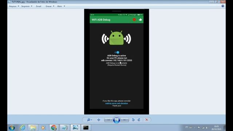The width and height of the screenshot is (233, 131).
Task: Rotate the photo counterclockwise
Action: tap(133, 120)
